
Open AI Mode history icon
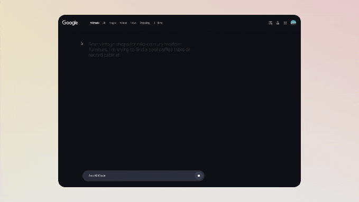pos(270,23)
